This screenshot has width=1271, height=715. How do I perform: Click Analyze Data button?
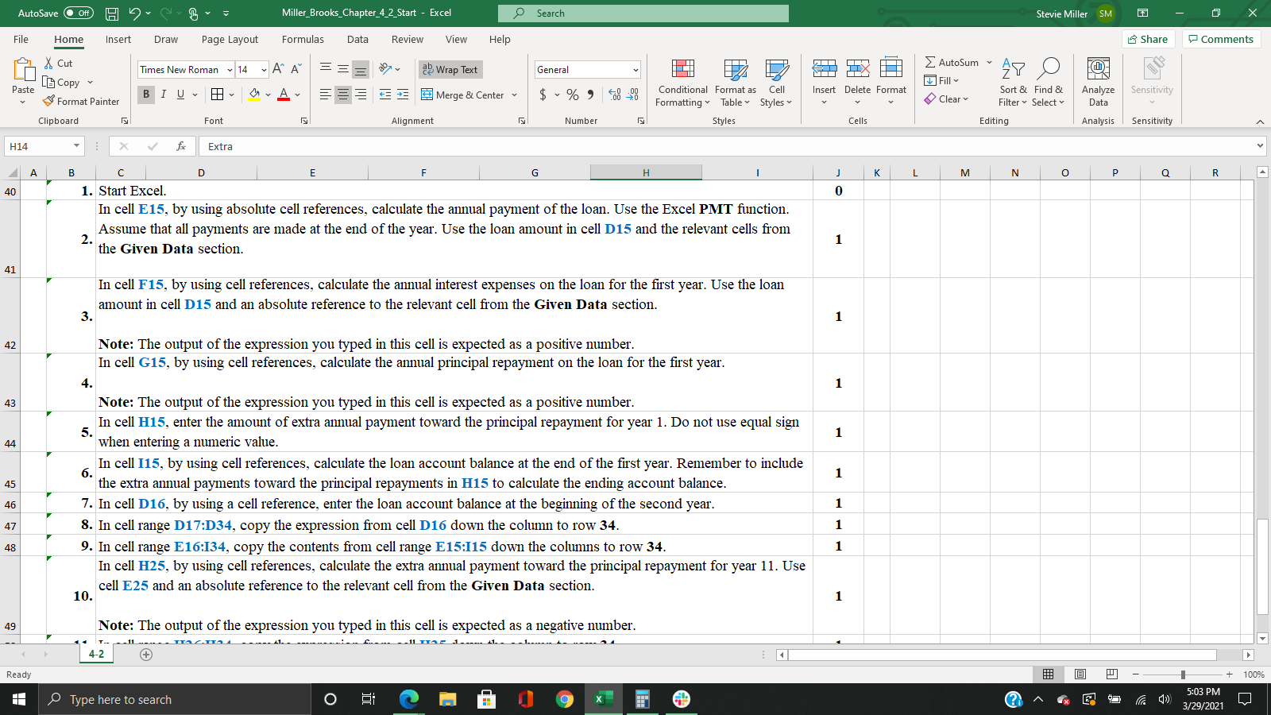(1099, 82)
